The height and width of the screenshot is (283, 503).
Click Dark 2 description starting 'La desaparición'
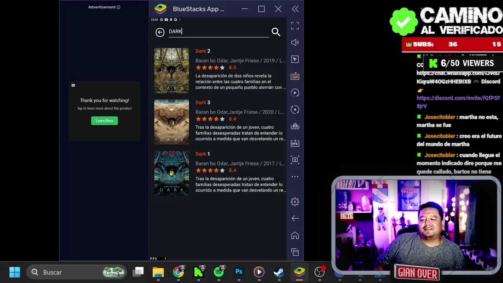(x=240, y=82)
